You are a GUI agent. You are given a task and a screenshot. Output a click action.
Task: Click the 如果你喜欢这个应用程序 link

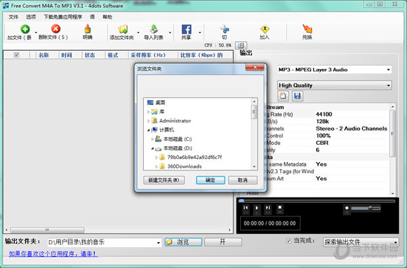click(53, 254)
